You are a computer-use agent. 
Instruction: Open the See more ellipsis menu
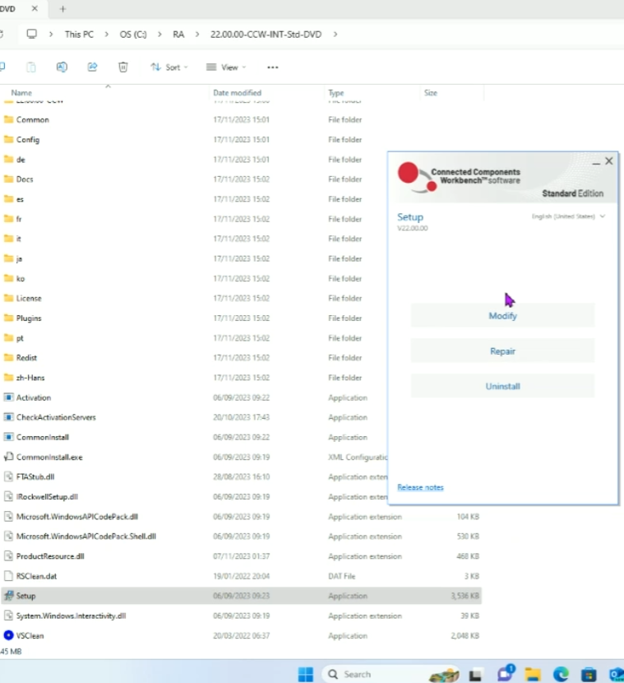[x=273, y=67]
